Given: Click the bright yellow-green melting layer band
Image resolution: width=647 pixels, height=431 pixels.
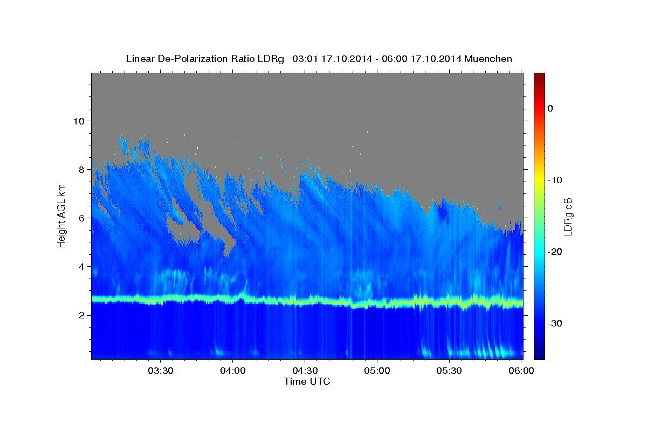Looking at the screenshot, I should click(307, 301).
